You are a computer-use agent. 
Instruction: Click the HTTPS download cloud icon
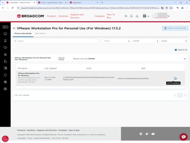click(x=175, y=79)
